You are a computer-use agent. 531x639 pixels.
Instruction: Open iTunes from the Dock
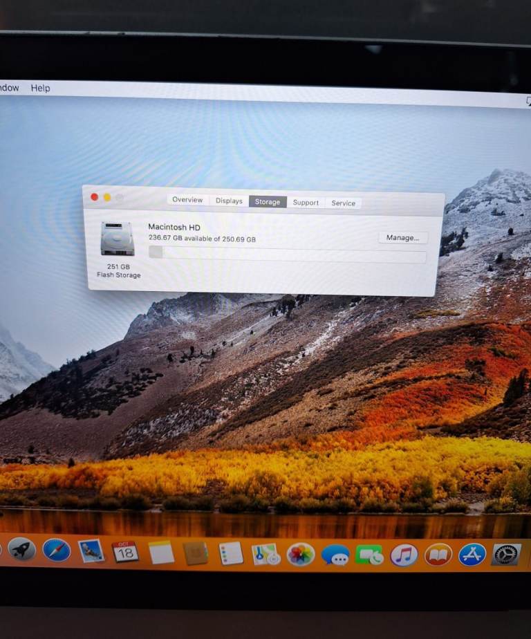tap(404, 555)
